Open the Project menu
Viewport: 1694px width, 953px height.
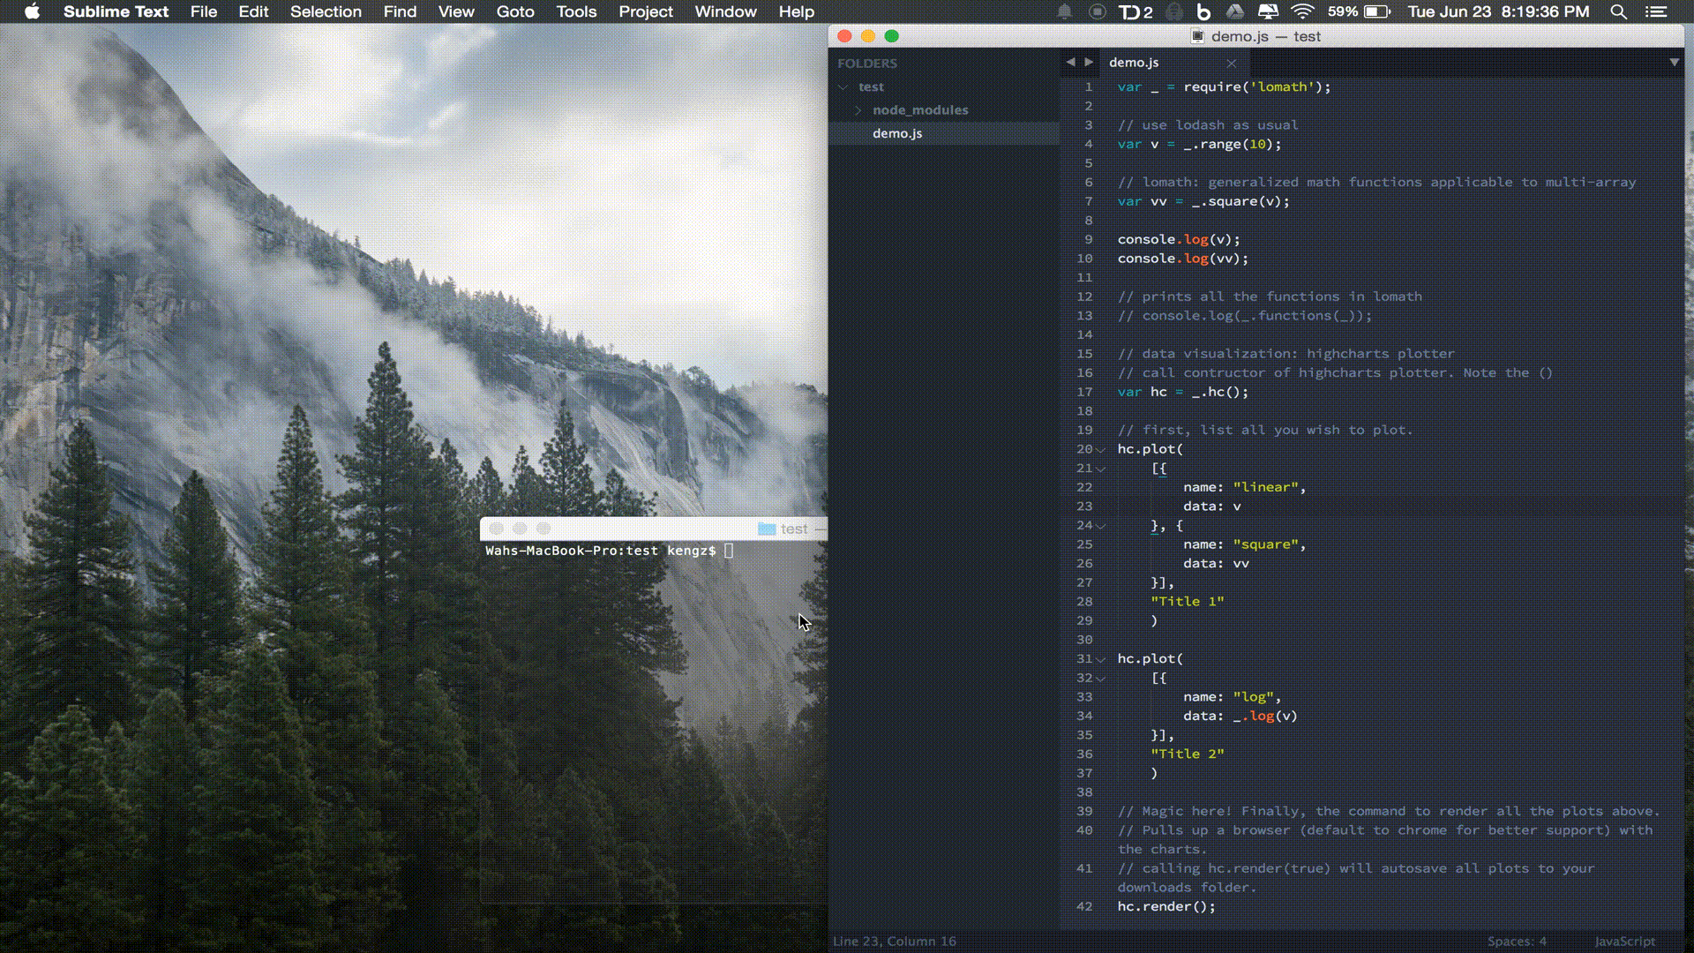click(645, 11)
